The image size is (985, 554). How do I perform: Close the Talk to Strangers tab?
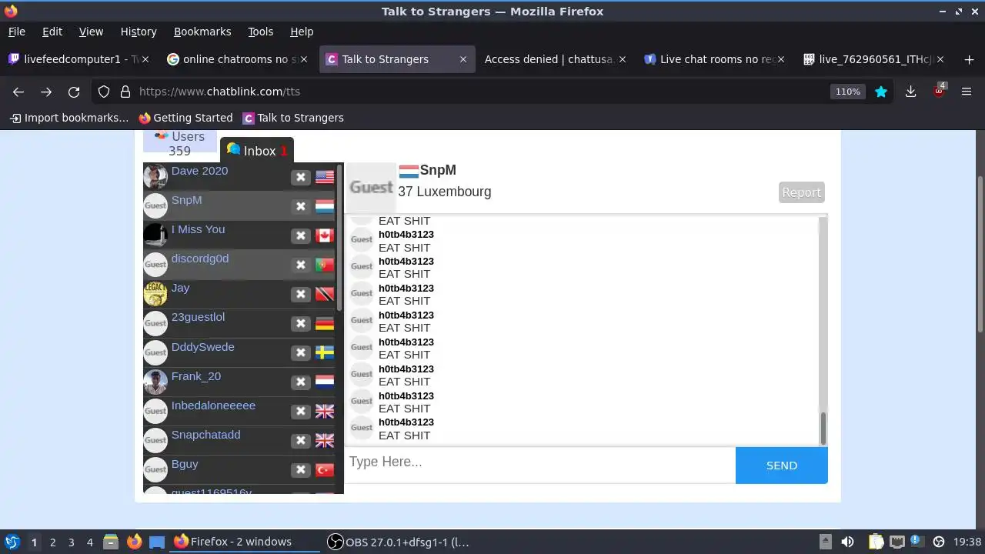click(463, 59)
